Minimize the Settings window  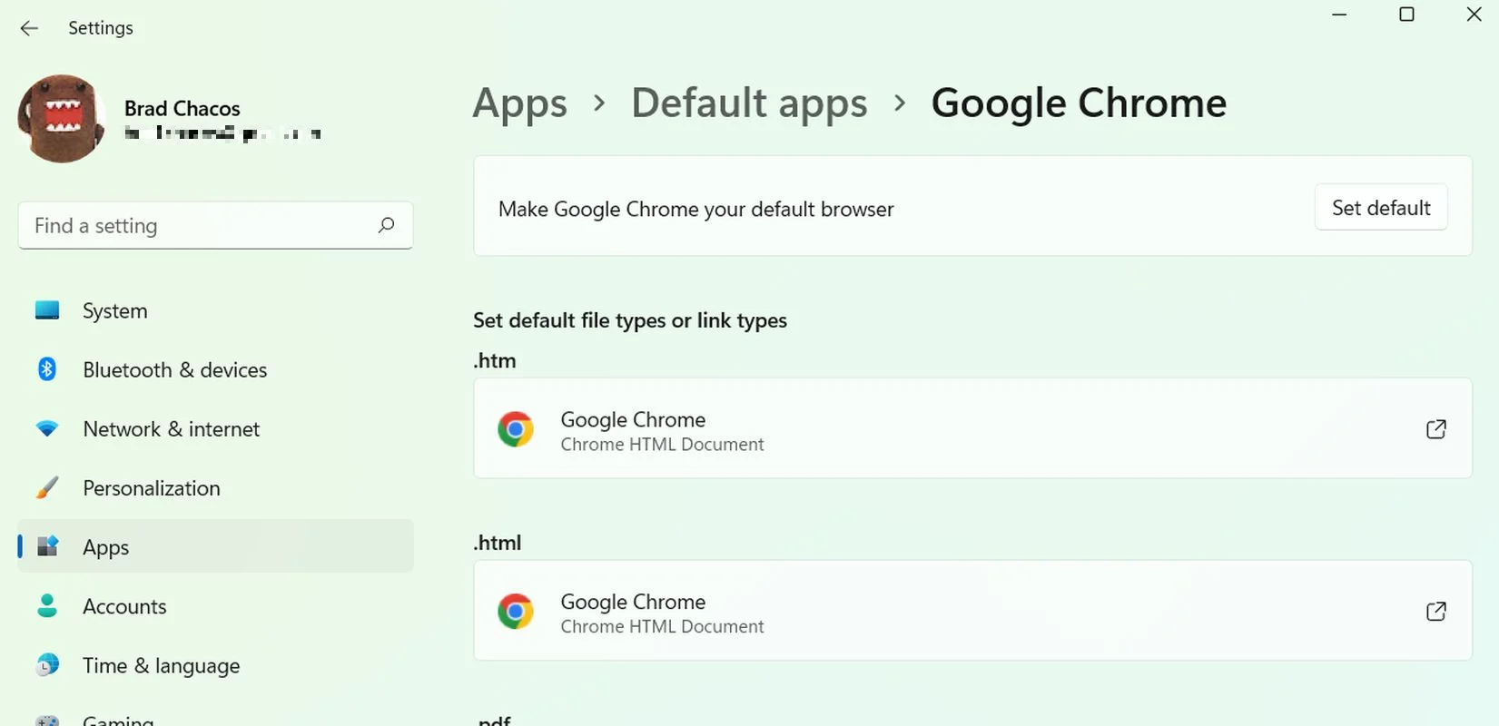tap(1339, 15)
